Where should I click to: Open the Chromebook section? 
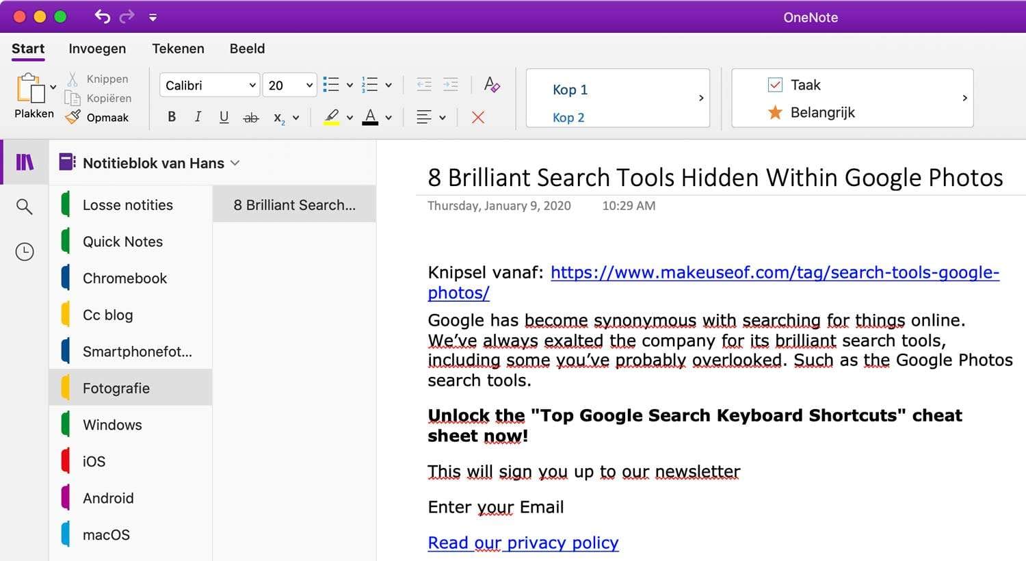click(131, 278)
